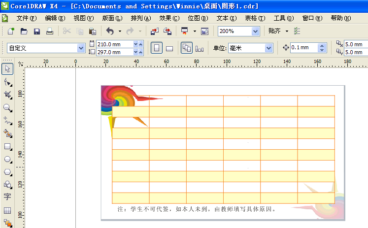The image size is (368, 228).
Task: Click duplicate distance x 5.0 mm field
Action: click(356, 44)
